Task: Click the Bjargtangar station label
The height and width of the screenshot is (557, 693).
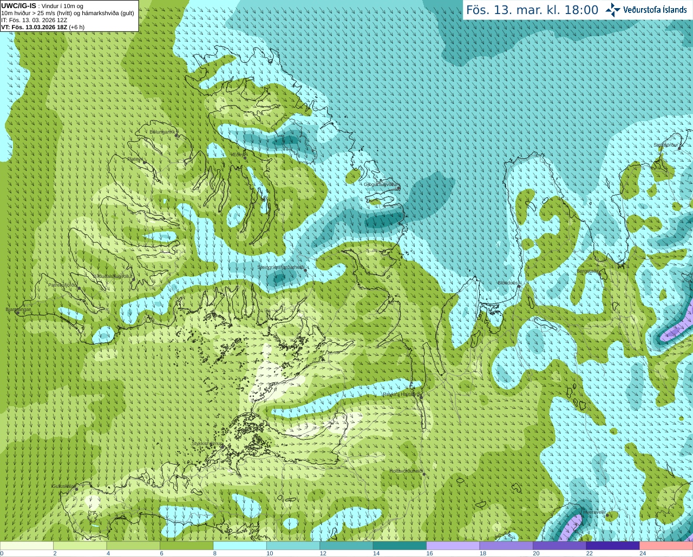Action: (x=18, y=309)
